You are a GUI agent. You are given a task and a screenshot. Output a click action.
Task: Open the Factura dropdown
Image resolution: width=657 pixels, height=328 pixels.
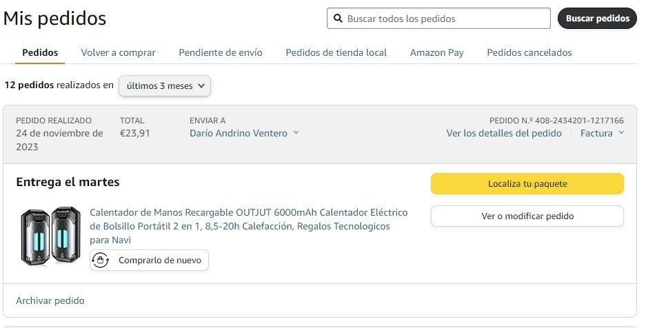(x=602, y=133)
